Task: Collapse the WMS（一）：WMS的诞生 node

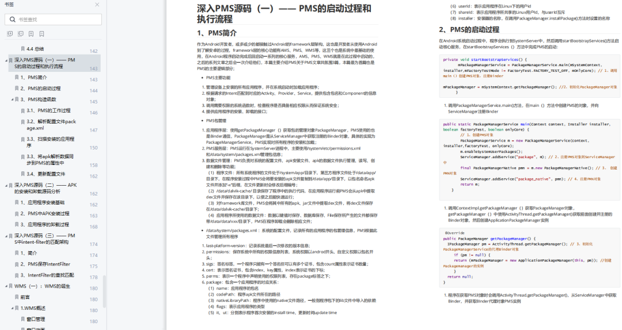Action: tap(6, 286)
